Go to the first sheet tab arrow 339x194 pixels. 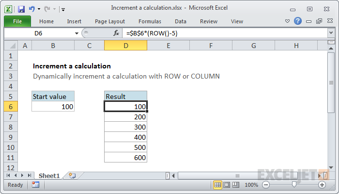(8, 176)
